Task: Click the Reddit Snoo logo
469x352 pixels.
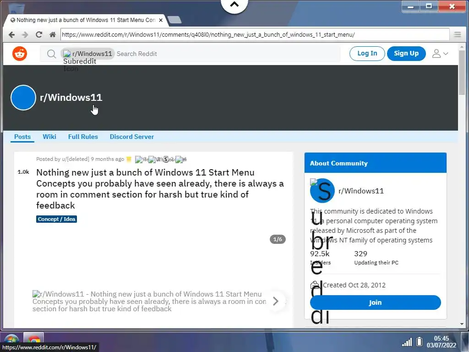Action: (20, 54)
